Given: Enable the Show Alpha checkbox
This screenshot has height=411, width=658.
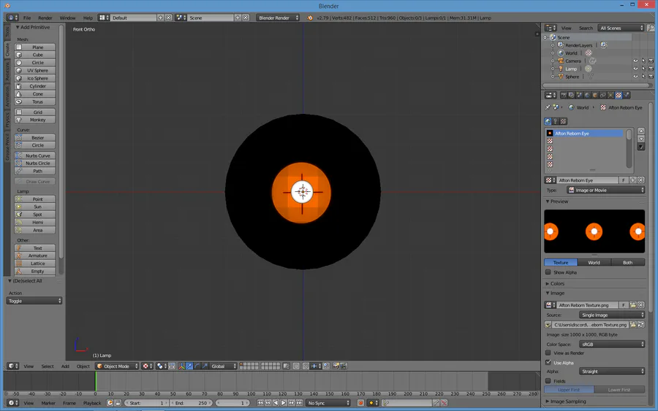Looking at the screenshot, I should tap(548, 272).
